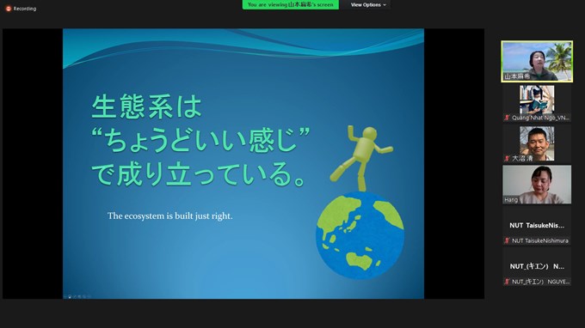Image resolution: width=585 pixels, height=328 pixels.
Task: Click the muted mic icon beside 大沼 清
Action: tap(507, 158)
